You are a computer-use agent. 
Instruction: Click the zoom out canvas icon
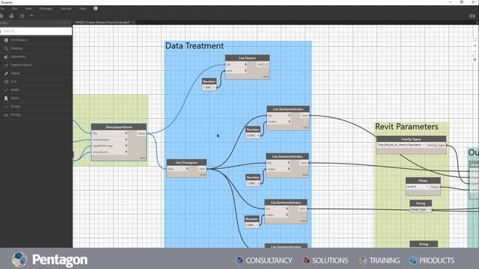(x=475, y=52)
